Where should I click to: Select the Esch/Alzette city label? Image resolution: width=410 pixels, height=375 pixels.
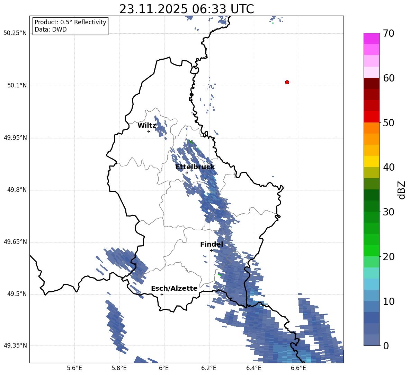tap(174, 288)
